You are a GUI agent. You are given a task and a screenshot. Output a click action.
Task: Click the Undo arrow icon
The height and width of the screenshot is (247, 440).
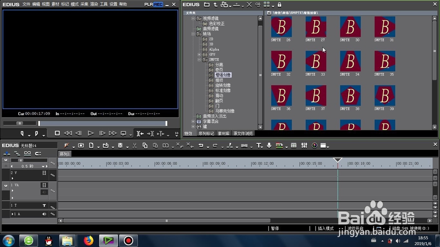(201, 145)
